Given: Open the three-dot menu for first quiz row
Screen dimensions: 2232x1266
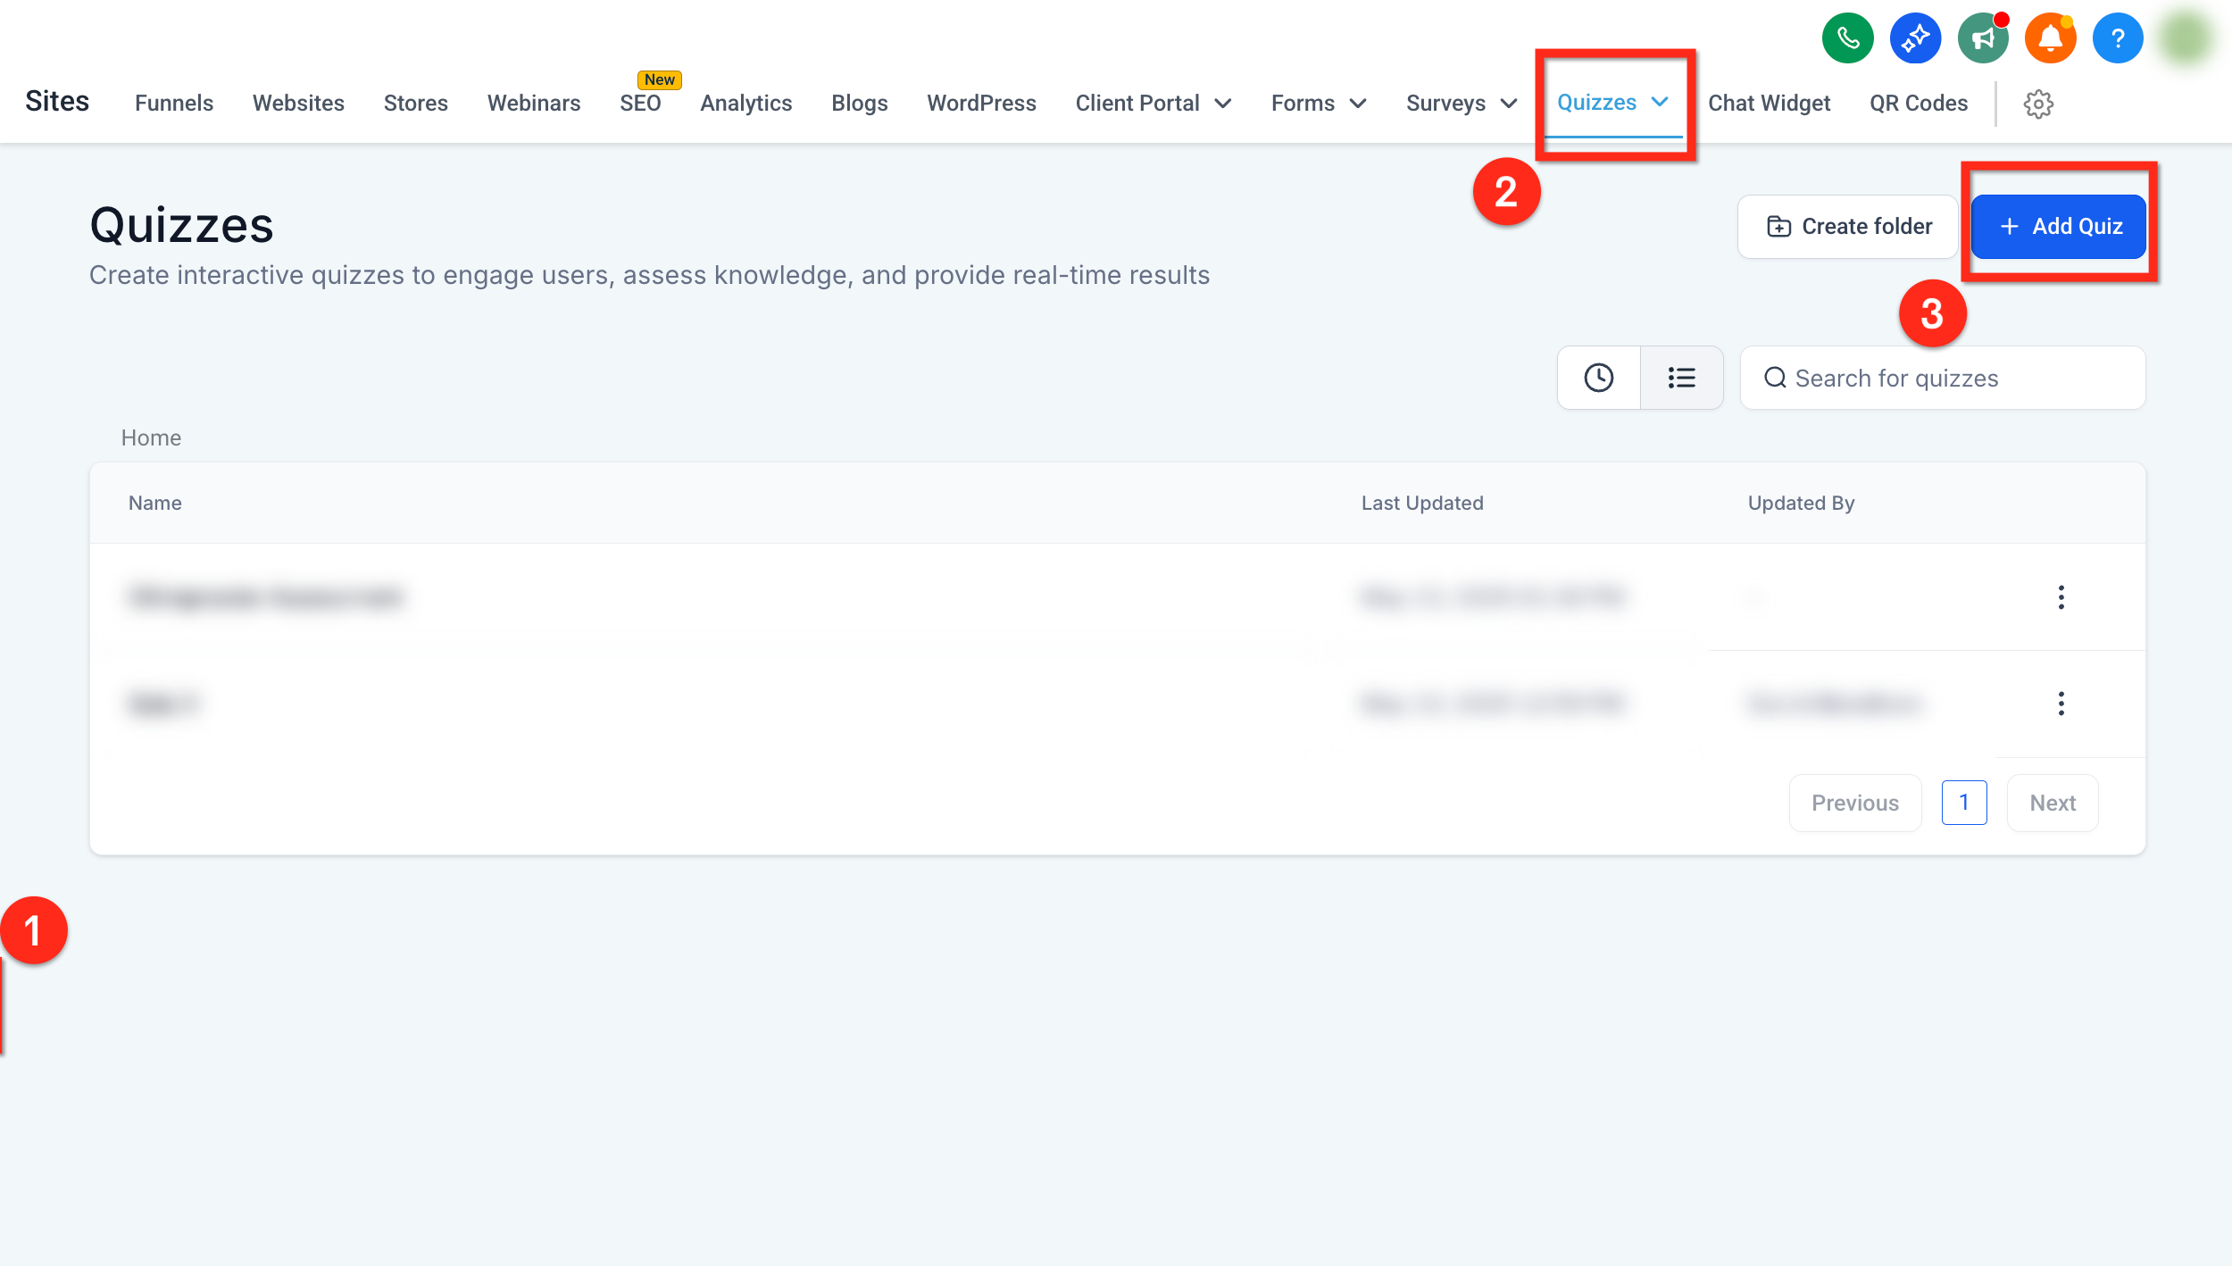Looking at the screenshot, I should click(x=2061, y=597).
